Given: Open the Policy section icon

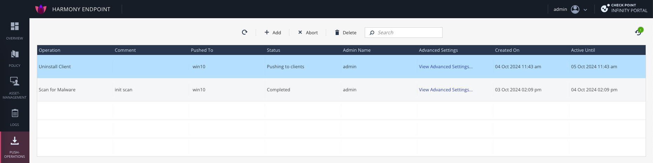Looking at the screenshot, I should 14,54.
